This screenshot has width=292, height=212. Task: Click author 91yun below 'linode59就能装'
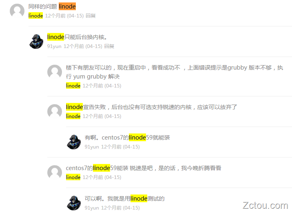92,147
